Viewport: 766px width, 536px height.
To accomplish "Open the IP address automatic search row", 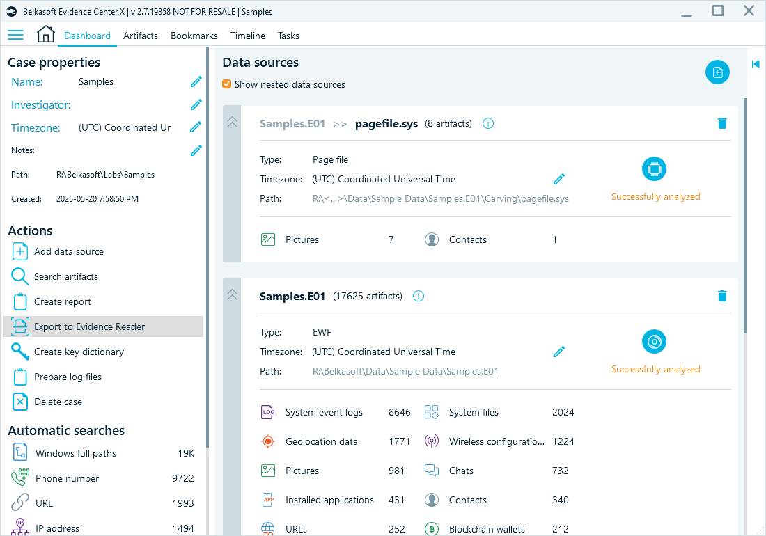I will (103, 528).
